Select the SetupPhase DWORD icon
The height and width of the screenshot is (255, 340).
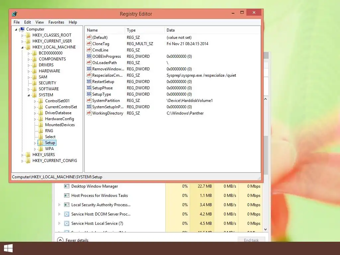pos(89,88)
